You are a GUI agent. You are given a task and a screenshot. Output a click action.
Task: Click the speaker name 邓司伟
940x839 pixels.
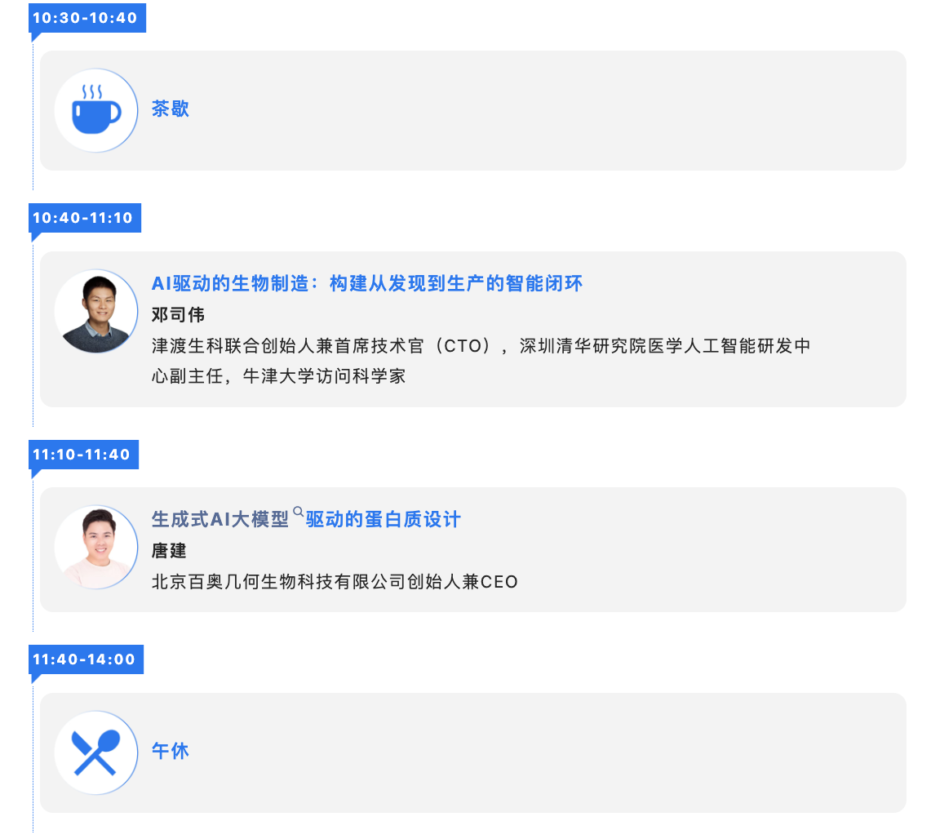(178, 315)
